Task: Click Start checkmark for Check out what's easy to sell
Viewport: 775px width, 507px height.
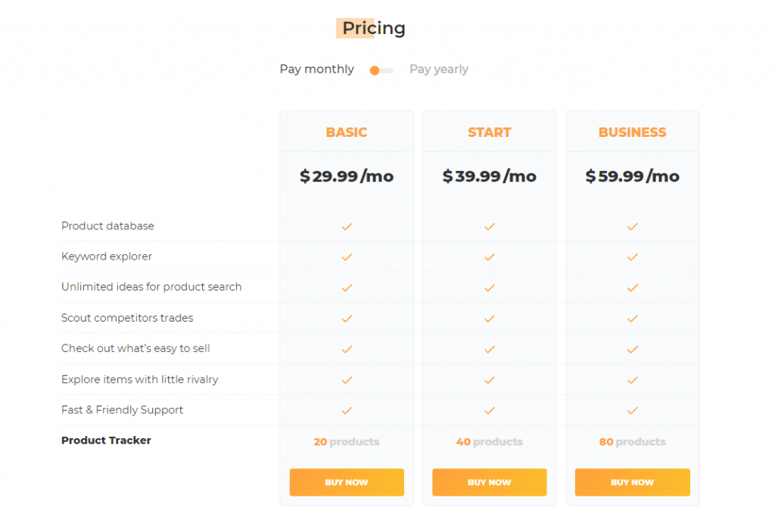Action: pos(490,350)
